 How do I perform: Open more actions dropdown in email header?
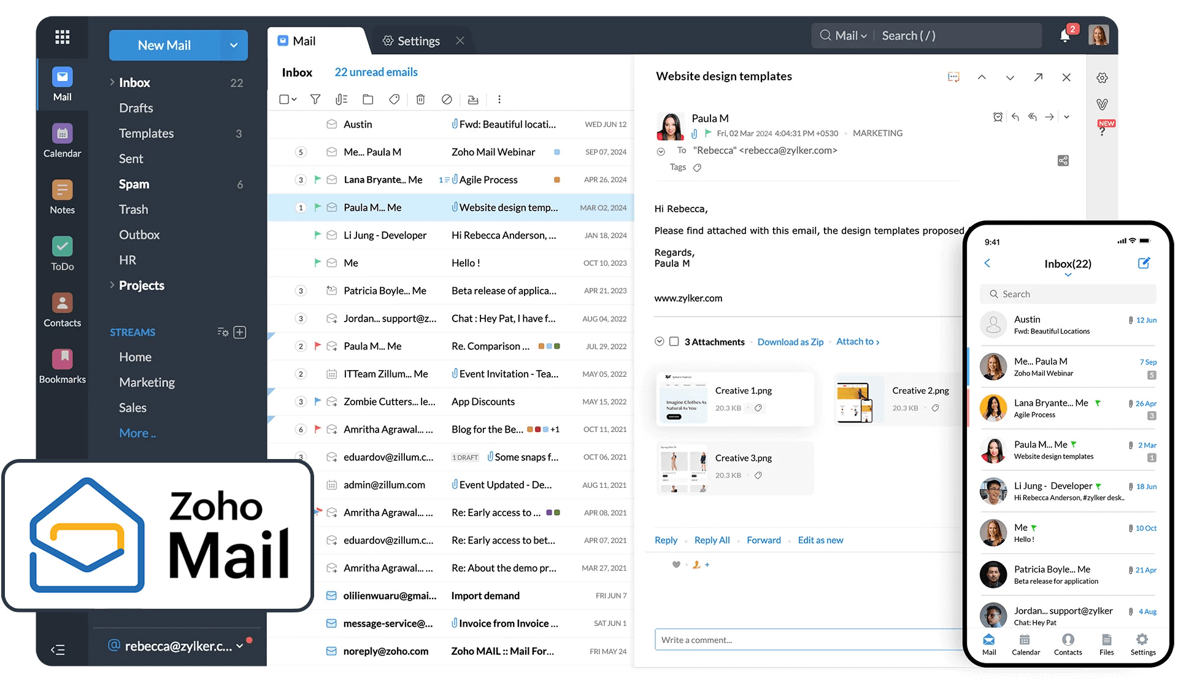coord(1066,117)
